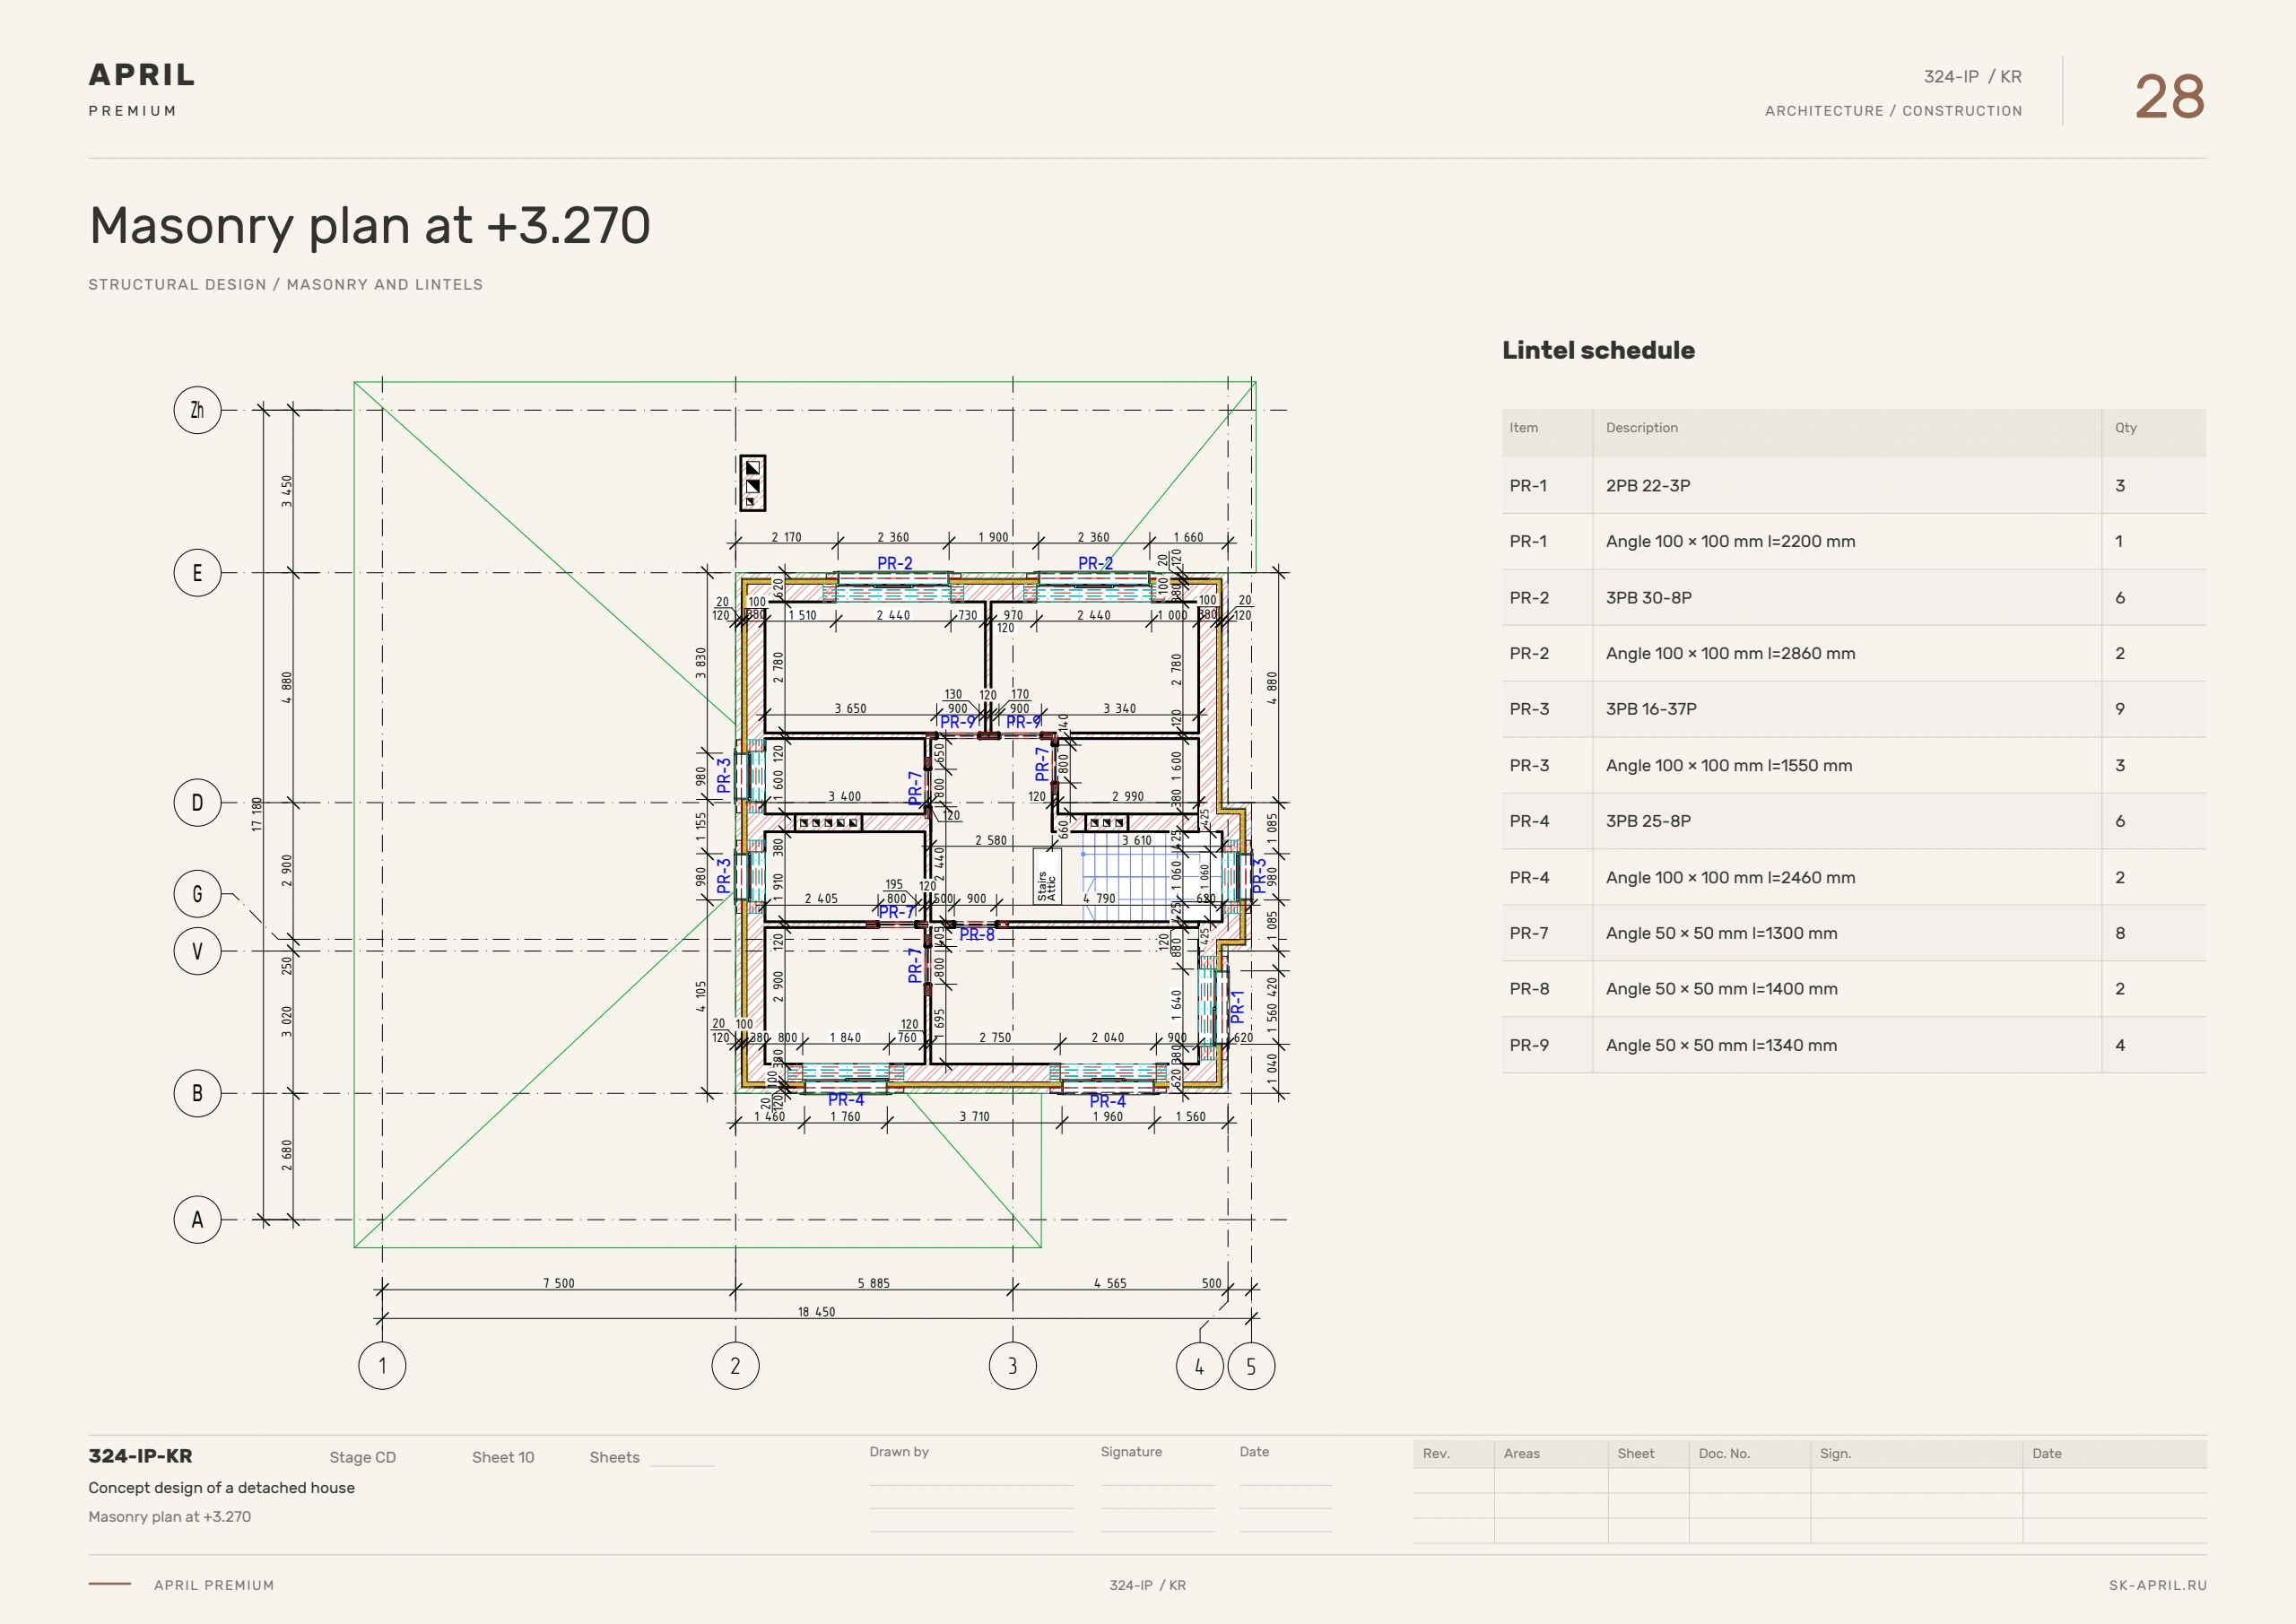
Task: Click the page title Masonry plan at +3.270
Action: click(x=370, y=226)
